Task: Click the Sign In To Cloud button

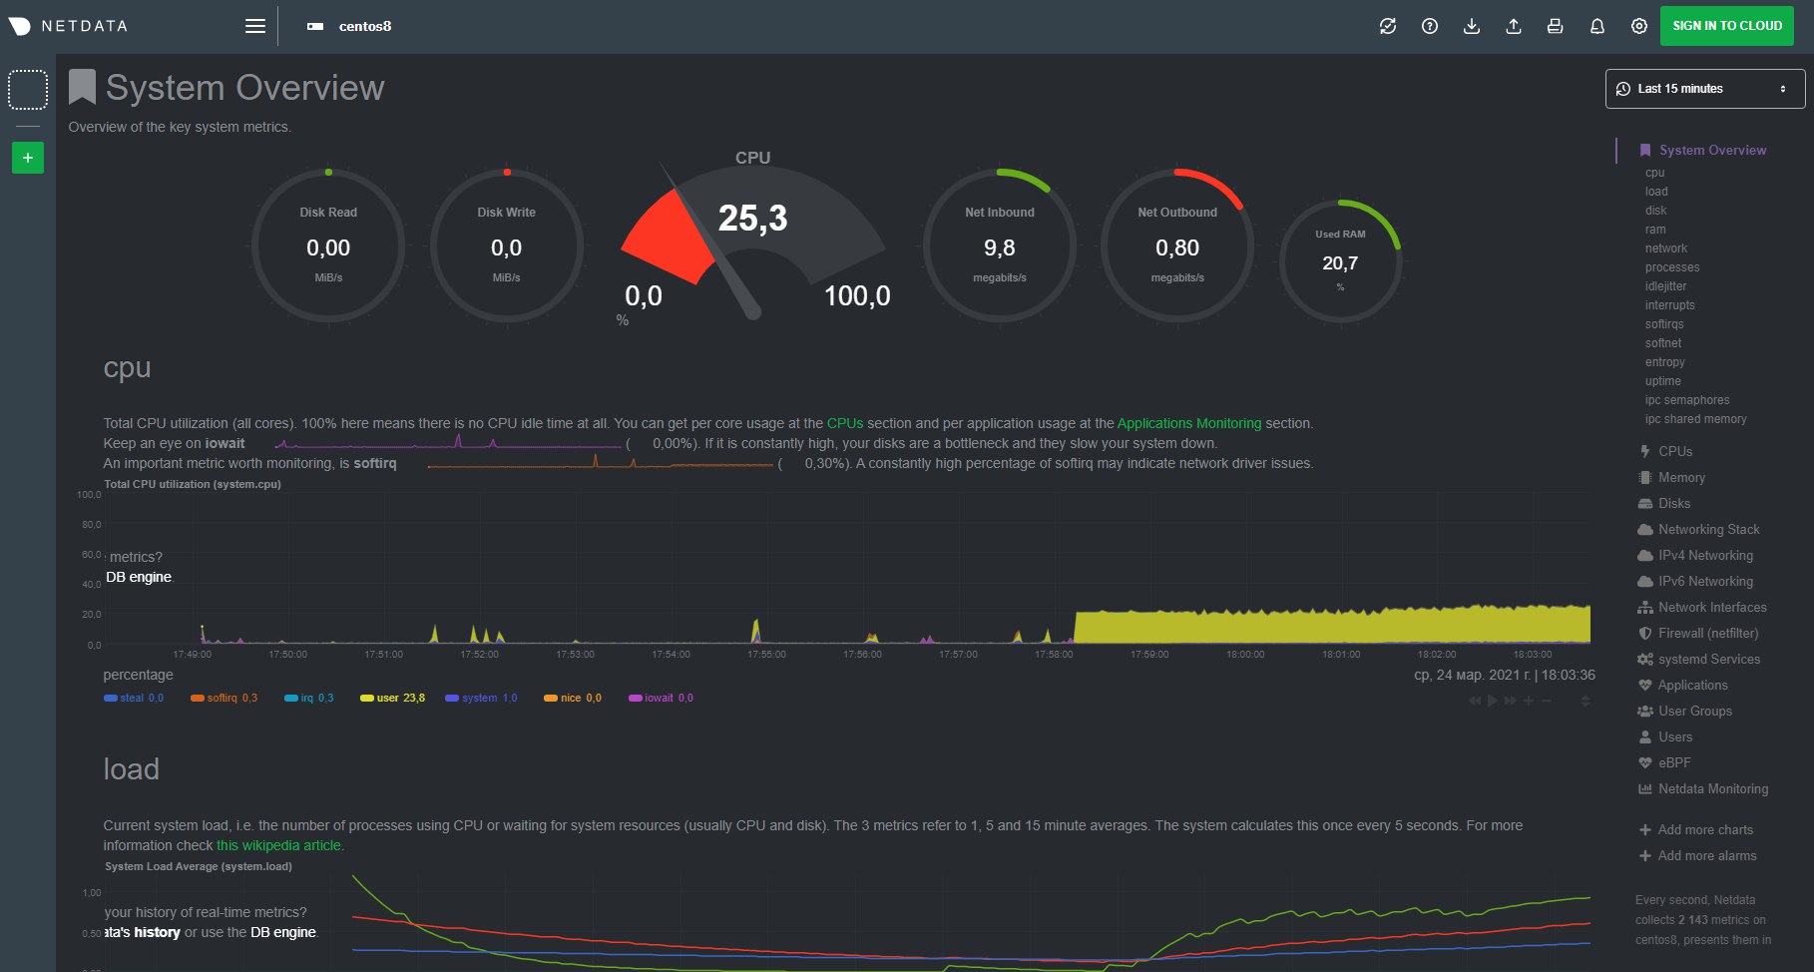Action: pyautogui.click(x=1727, y=26)
